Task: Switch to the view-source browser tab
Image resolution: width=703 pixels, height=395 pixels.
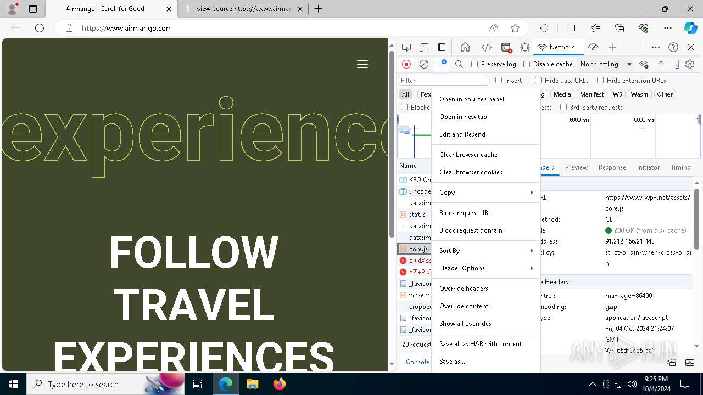Action: pos(243,9)
